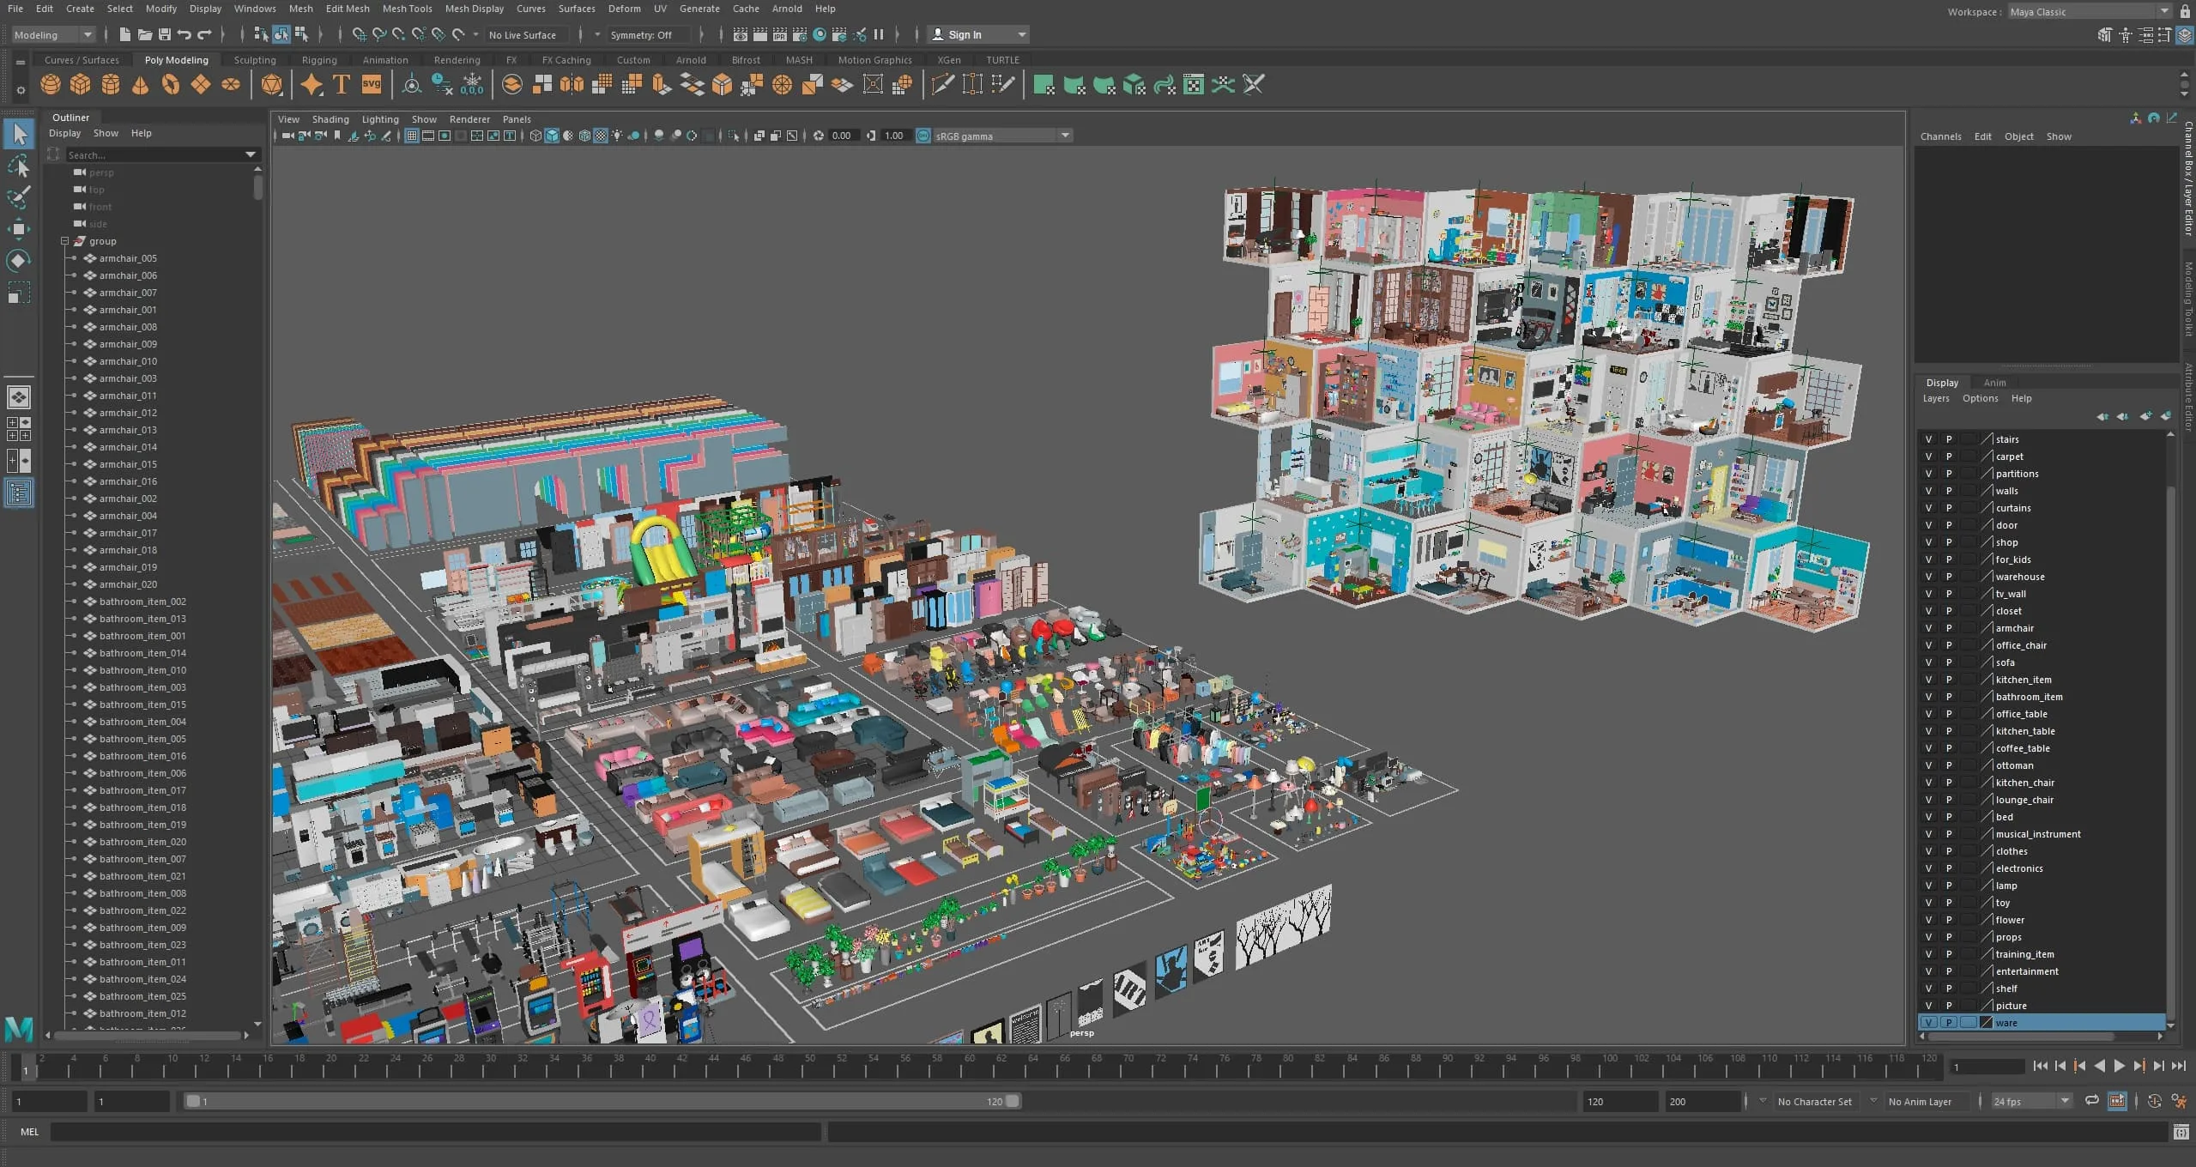Create a polygon cube from shelf
Screen dimensions: 2196x1167
81,84
